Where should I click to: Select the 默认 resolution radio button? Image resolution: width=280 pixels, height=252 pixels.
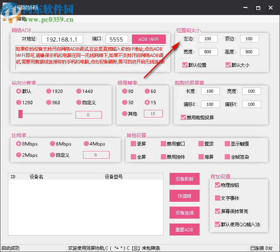coord(18,91)
